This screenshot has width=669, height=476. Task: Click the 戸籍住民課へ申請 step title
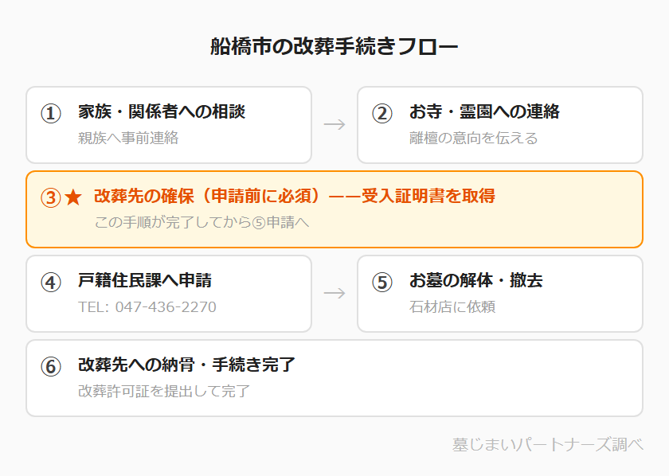pos(145,280)
